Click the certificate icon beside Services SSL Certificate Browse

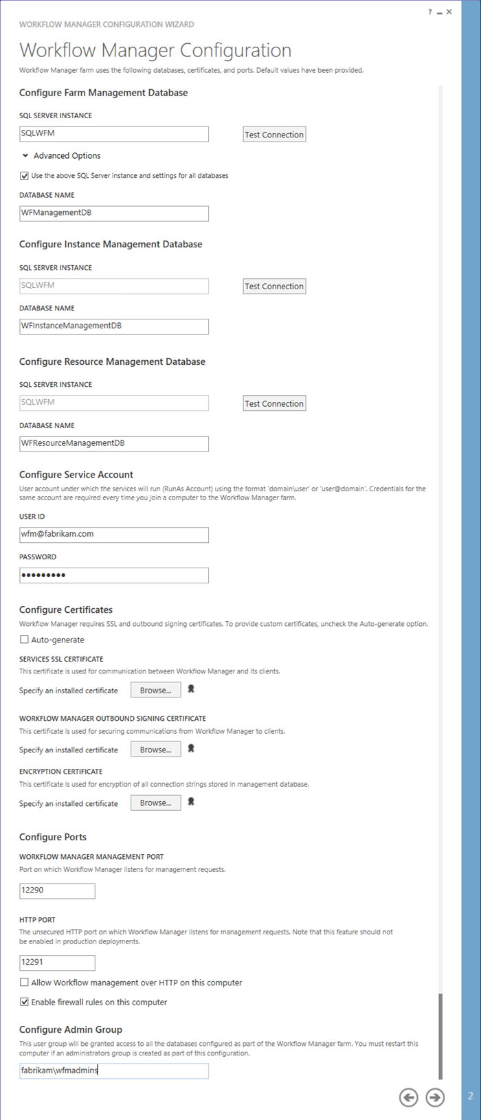click(x=191, y=689)
